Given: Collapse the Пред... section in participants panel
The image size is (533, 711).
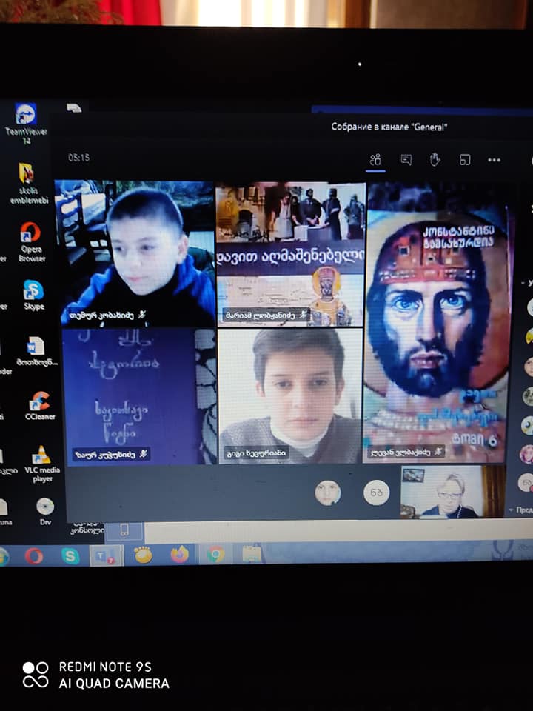Looking at the screenshot, I should click(x=512, y=510).
